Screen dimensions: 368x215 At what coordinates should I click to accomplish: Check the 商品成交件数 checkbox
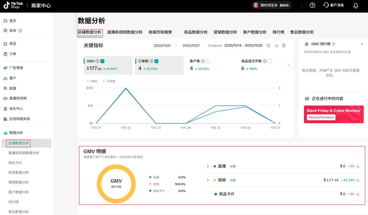270,61
